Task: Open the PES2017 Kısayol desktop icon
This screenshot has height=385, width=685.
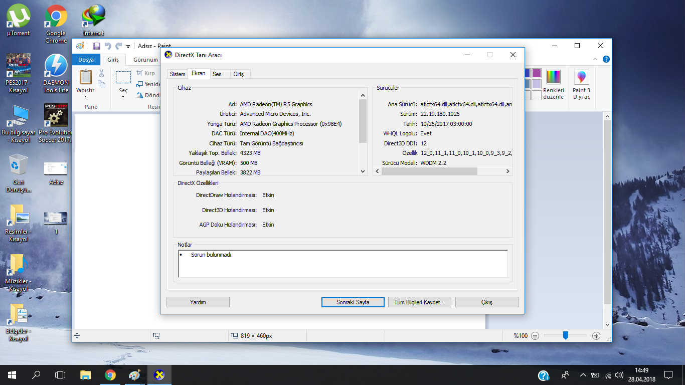Action: pos(18,73)
